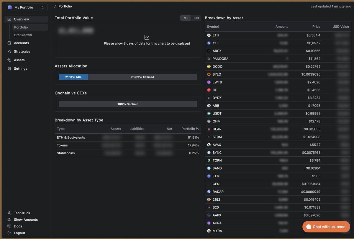Click the Amount column header
Image resolution: width=354 pixels, height=239 pixels.
pyautogui.click(x=282, y=27)
